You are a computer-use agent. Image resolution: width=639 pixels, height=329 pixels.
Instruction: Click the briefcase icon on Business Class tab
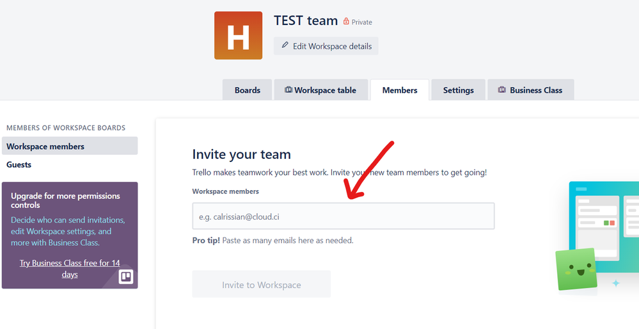[x=502, y=90]
